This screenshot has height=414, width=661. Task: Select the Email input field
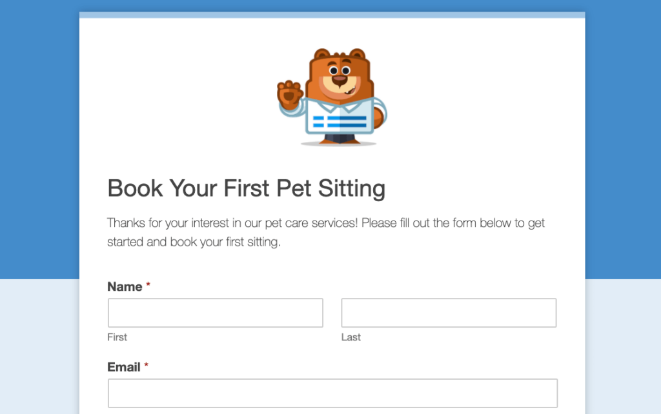[332, 393]
